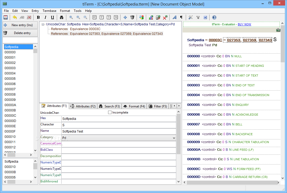Open the File menu
Screen dimensions: 287x193
click(6, 11)
